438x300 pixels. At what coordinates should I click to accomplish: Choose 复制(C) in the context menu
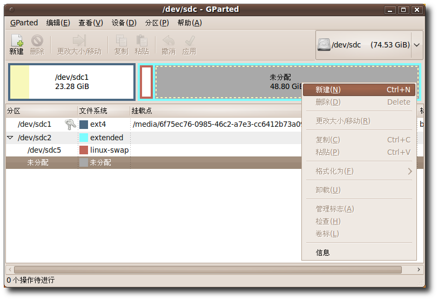359,140
